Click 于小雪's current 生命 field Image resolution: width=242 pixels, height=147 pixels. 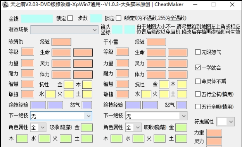tap(156, 52)
